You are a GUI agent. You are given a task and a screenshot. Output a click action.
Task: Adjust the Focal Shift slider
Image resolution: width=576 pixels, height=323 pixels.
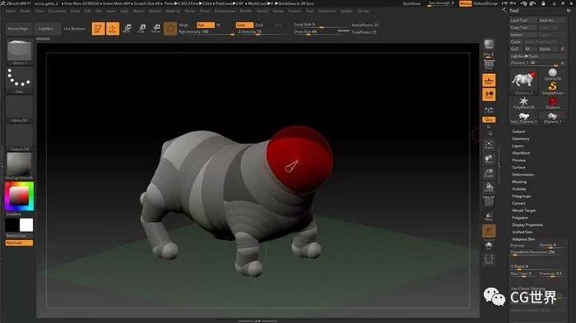321,25
